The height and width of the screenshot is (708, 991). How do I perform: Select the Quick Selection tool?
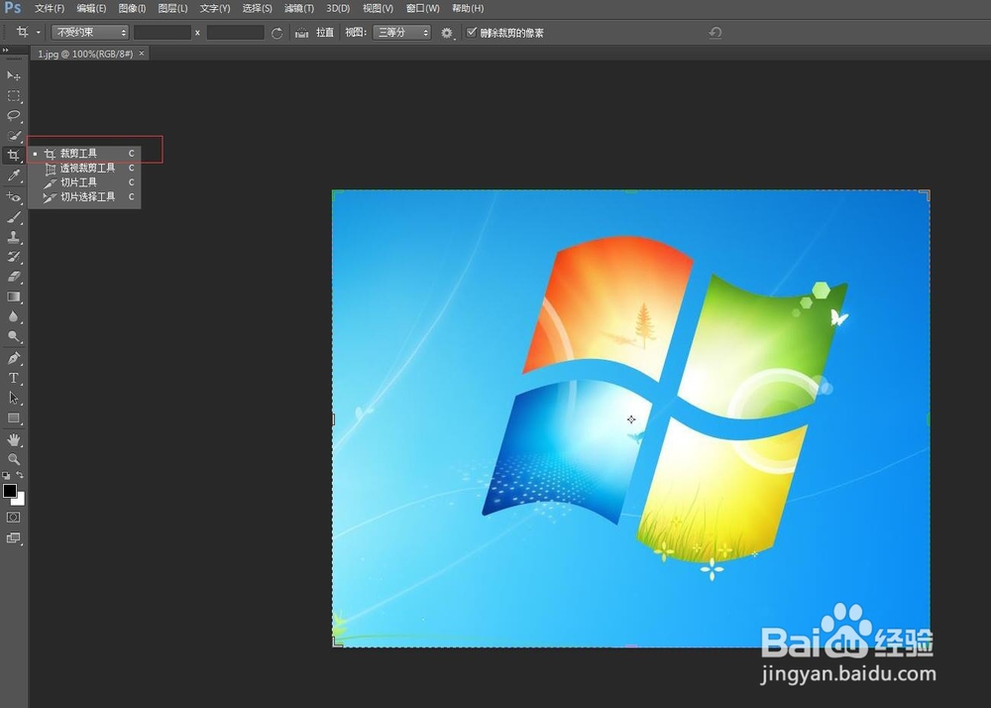(x=13, y=135)
